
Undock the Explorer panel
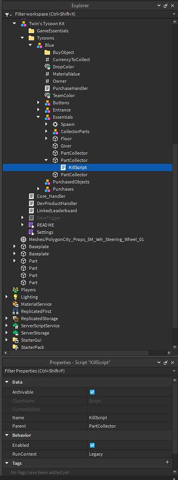click(x=166, y=5)
